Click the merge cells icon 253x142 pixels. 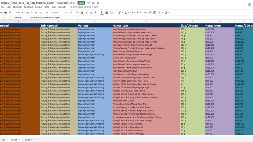coord(111,12)
